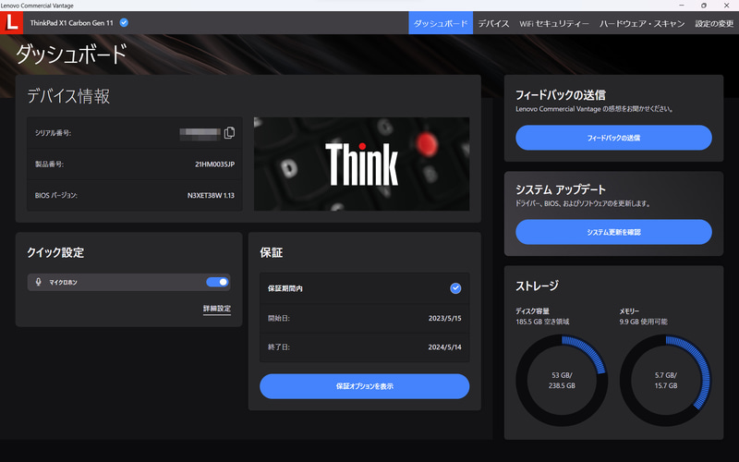Restore down the Vantage window
739x462 pixels.
pyautogui.click(x=704, y=6)
